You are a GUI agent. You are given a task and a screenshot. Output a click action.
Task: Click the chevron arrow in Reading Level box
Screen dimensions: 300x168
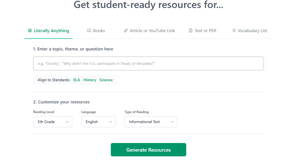coord(67,122)
